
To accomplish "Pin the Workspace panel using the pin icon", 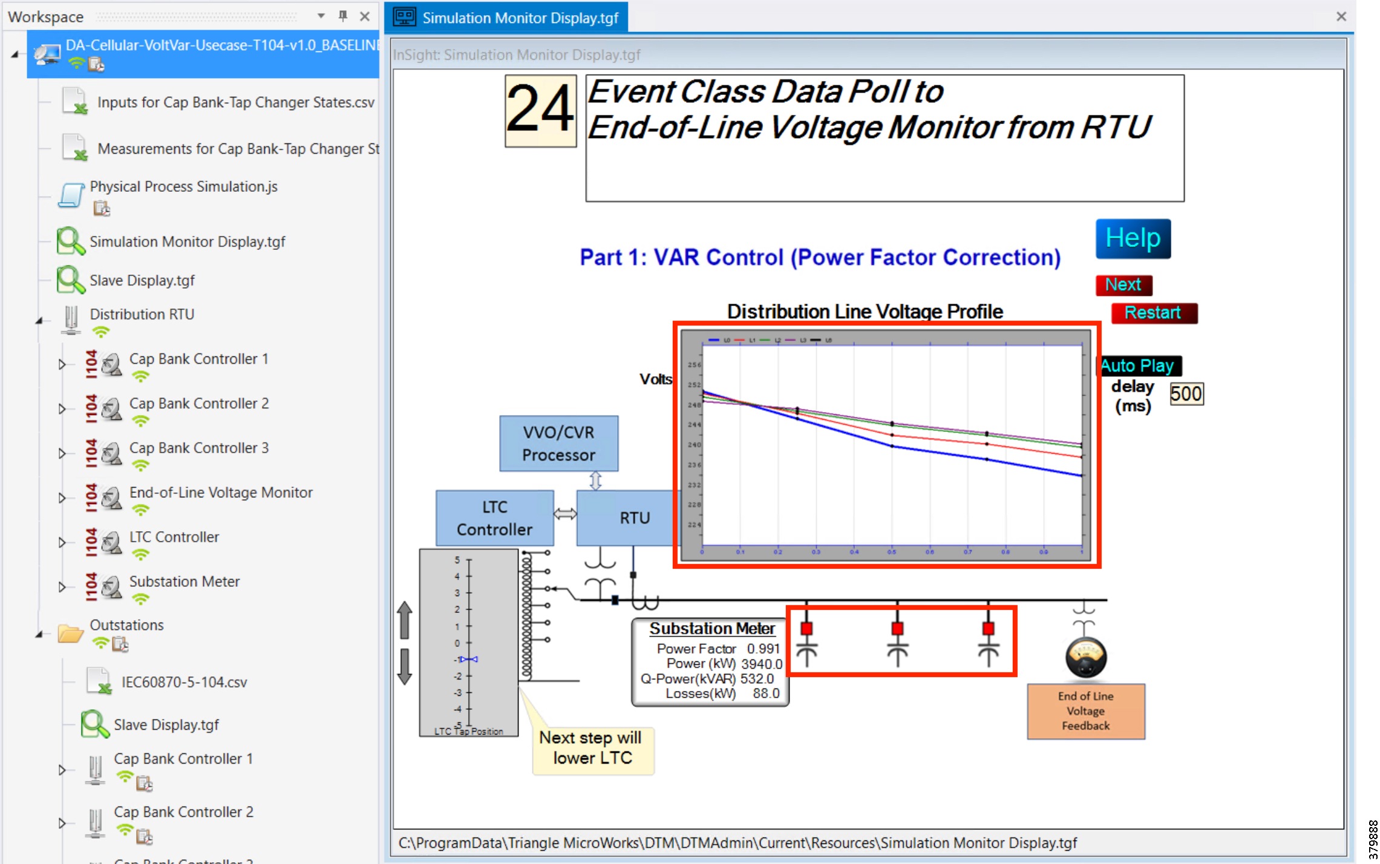I will (343, 16).
